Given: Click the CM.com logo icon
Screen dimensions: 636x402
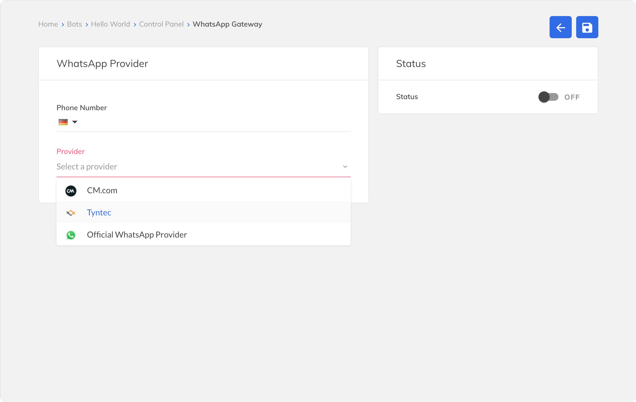Looking at the screenshot, I should coord(71,191).
